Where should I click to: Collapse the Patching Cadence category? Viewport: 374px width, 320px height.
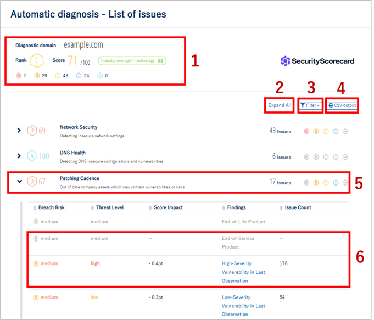click(x=20, y=182)
